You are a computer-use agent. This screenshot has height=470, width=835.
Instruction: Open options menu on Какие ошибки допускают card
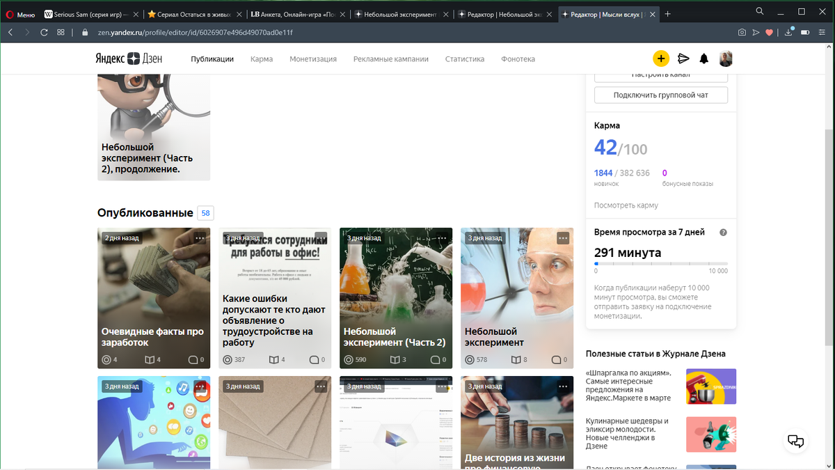(321, 238)
